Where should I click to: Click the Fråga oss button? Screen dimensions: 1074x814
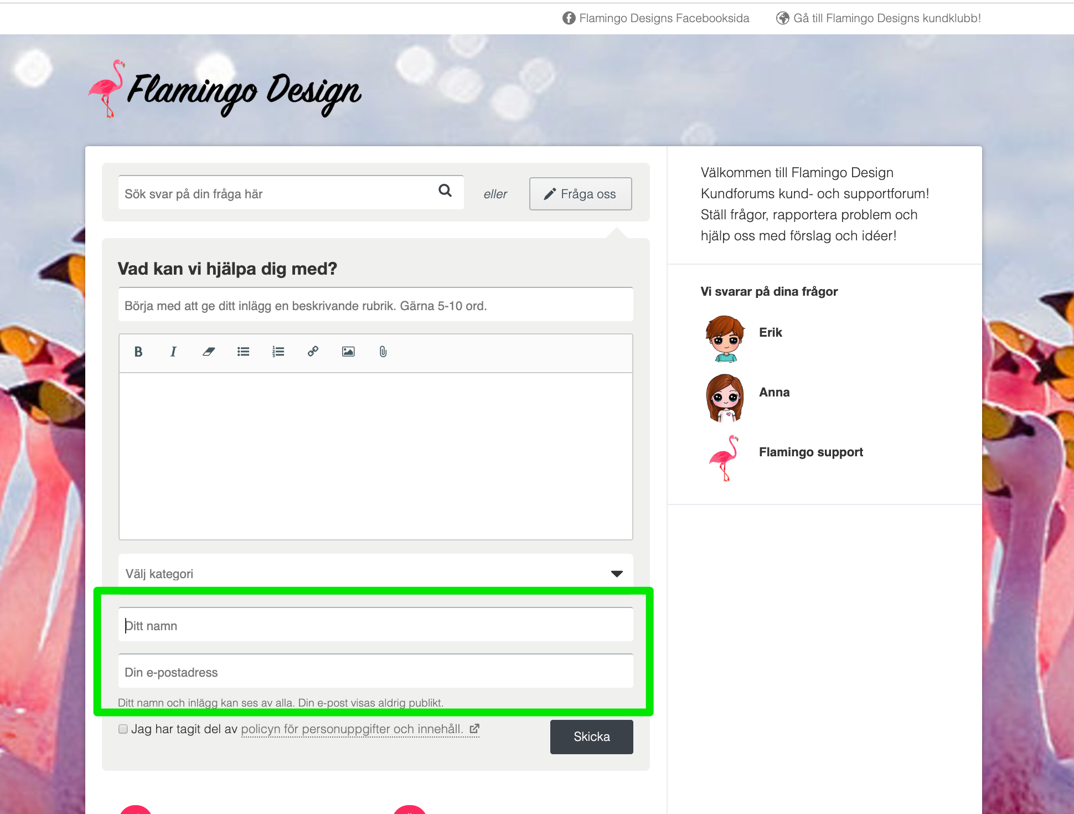pyautogui.click(x=580, y=194)
